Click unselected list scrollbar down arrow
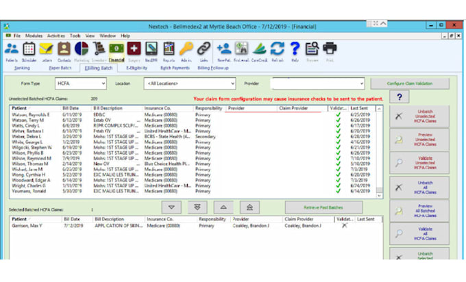 click(x=379, y=196)
